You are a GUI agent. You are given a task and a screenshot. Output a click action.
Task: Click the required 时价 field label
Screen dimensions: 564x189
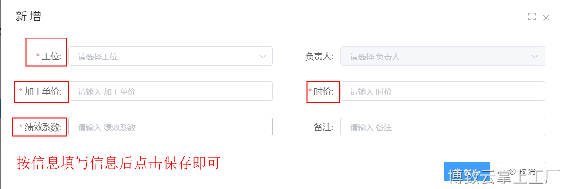pyautogui.click(x=321, y=92)
